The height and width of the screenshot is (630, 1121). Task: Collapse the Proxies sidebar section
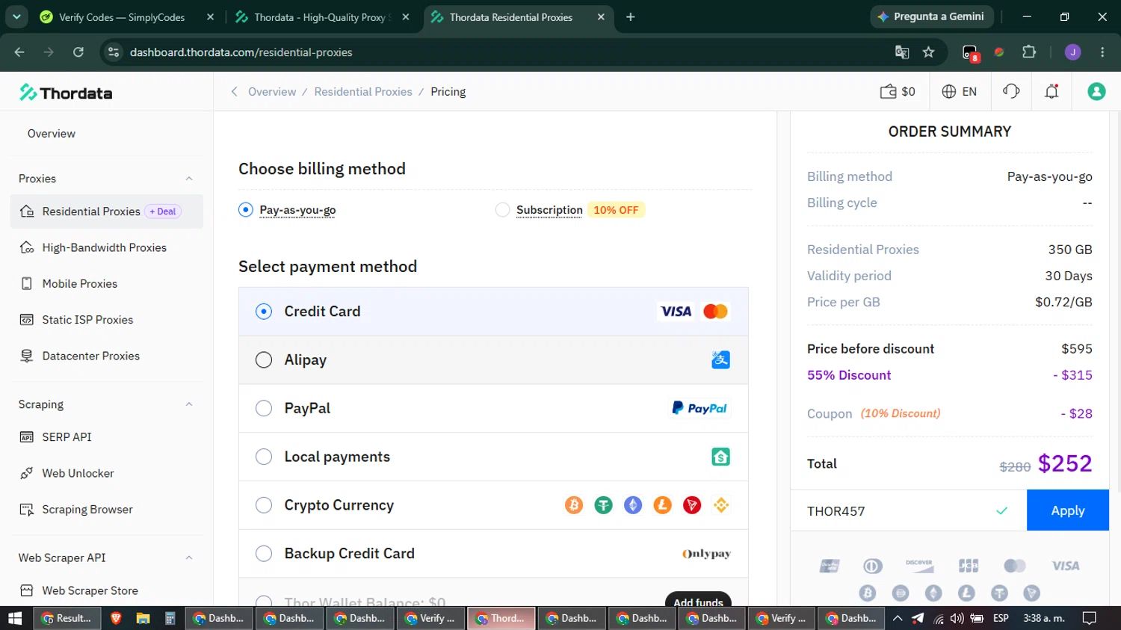tap(189, 179)
